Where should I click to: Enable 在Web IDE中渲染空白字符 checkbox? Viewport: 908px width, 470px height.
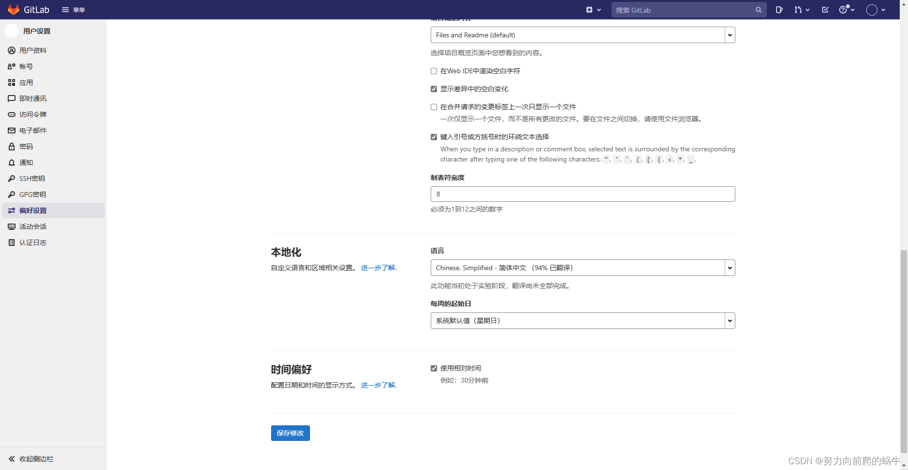pyautogui.click(x=434, y=71)
